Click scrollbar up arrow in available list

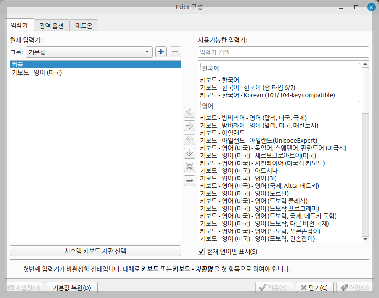click(365, 64)
